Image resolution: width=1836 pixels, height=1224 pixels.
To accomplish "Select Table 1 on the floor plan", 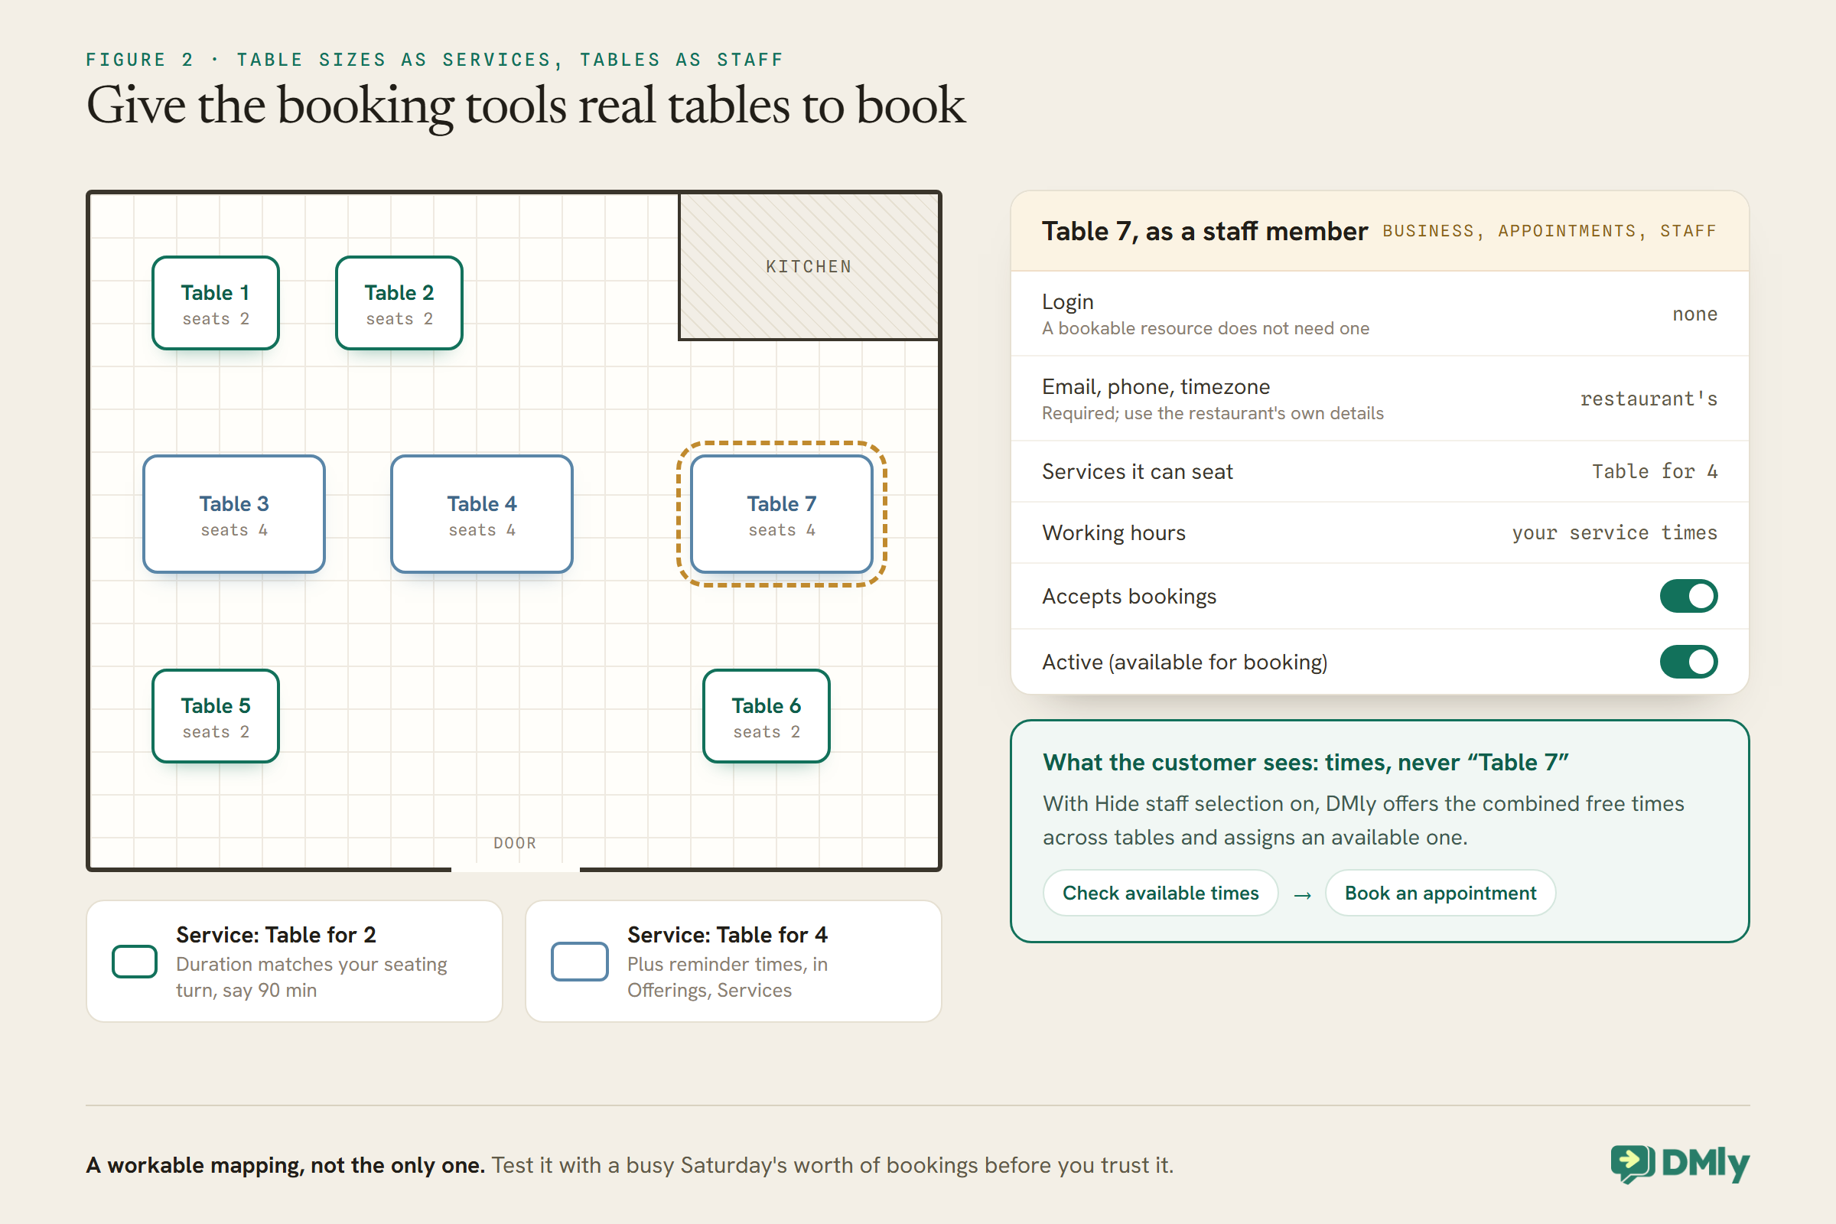I will tap(216, 303).
